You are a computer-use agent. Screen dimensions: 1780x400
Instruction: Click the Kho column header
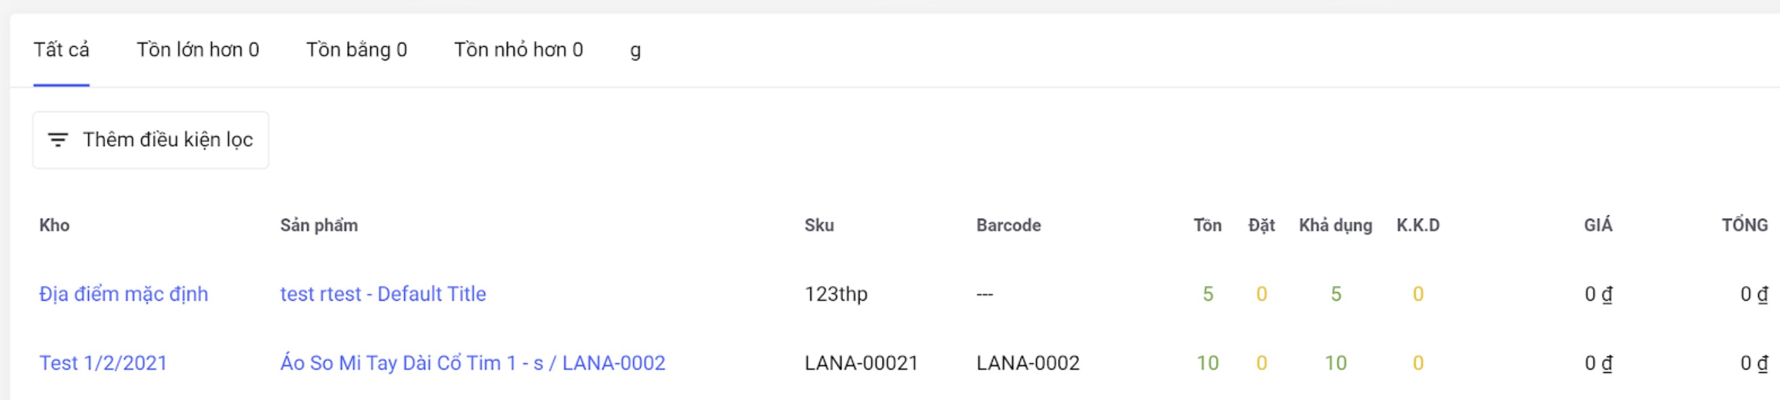54,225
